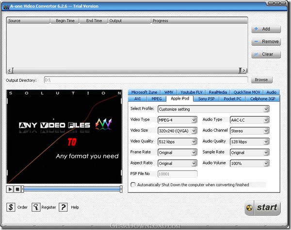
Task: Enable automatic shut down after converting
Action: point(133,185)
